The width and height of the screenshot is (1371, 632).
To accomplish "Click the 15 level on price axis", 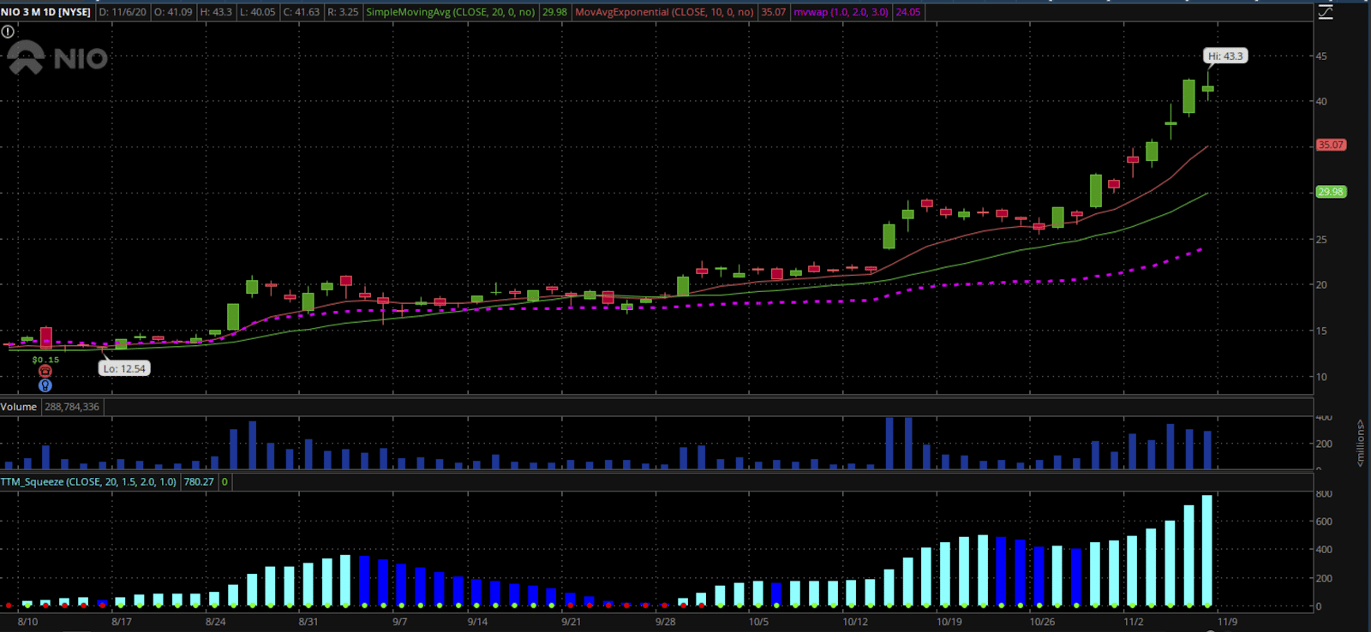I will (1321, 331).
